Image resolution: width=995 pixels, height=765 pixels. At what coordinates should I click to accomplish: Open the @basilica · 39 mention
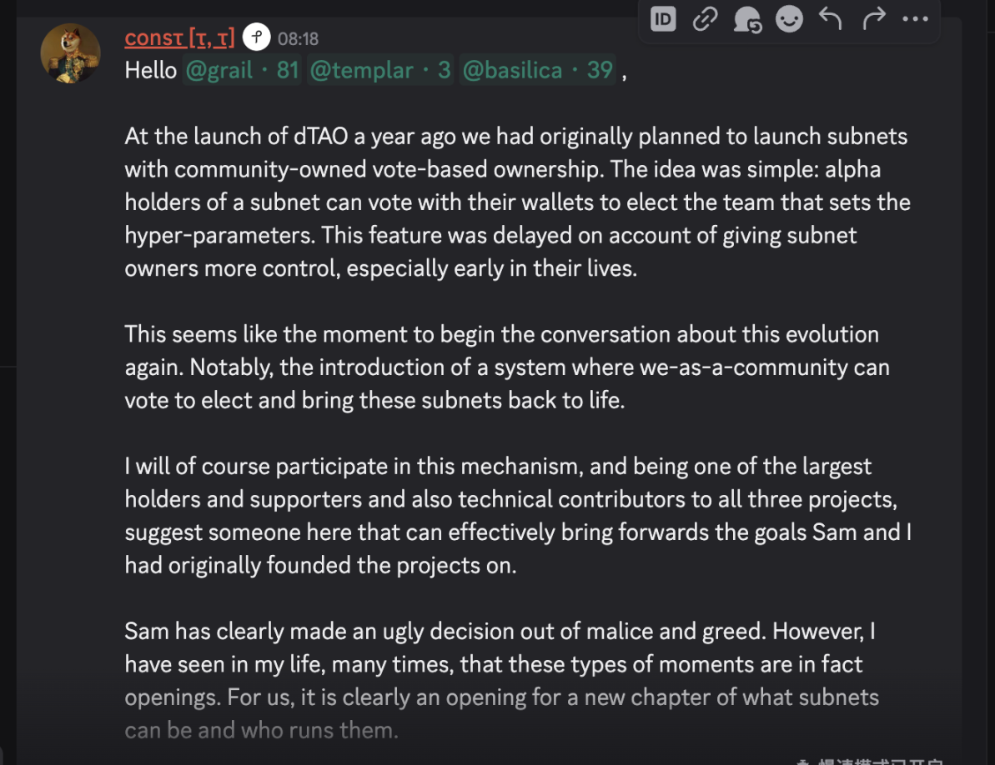coord(538,71)
